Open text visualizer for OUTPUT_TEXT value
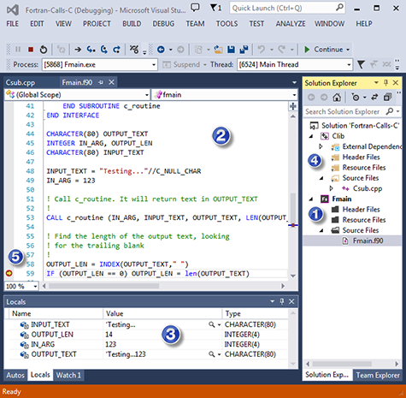This screenshot has height=398, width=406. 211,354
